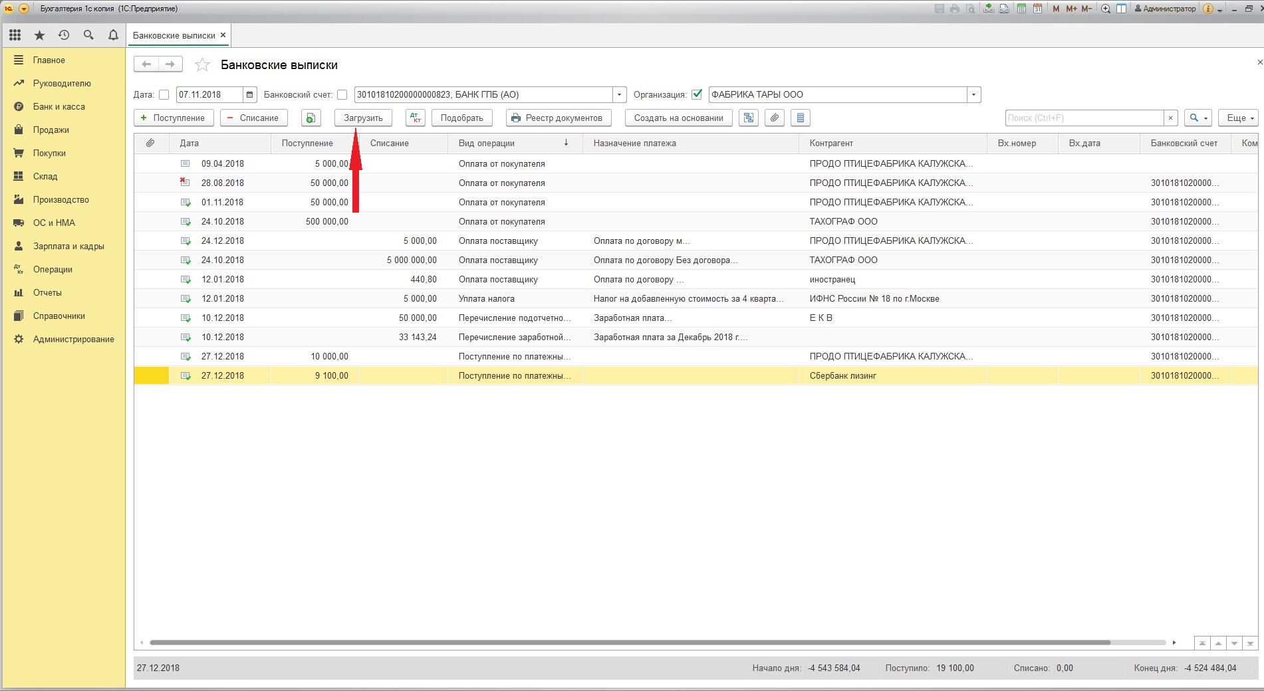Viewport: 1264px width, 691px height.
Task: Go back with left arrow button
Action: pyautogui.click(x=146, y=64)
